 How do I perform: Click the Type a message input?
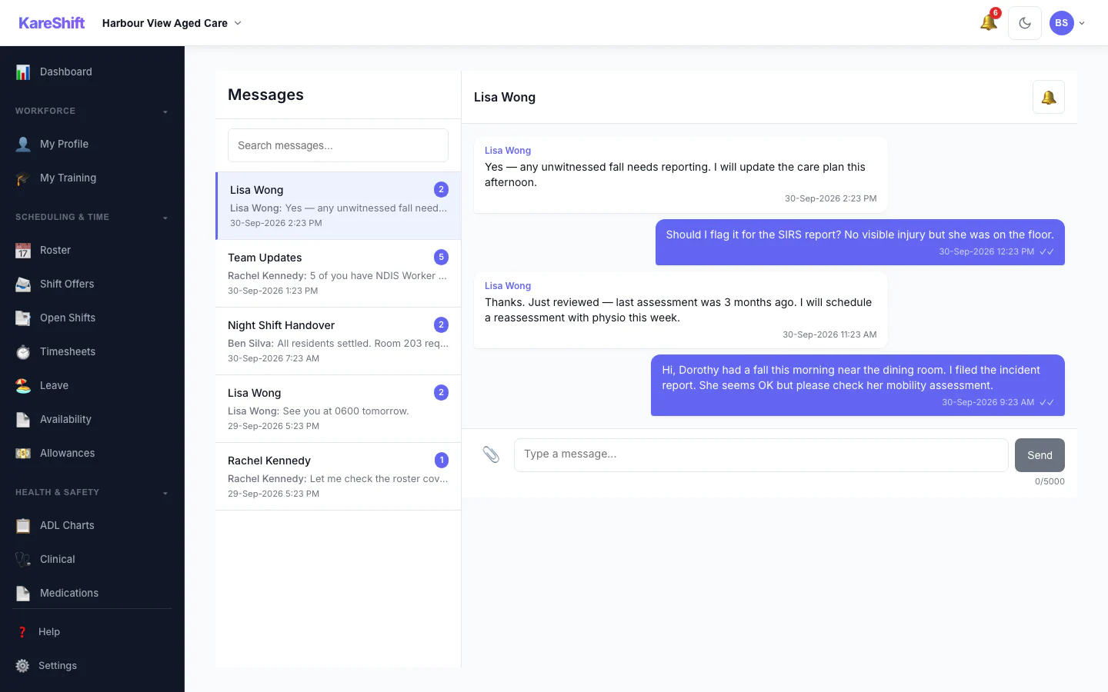pos(761,455)
